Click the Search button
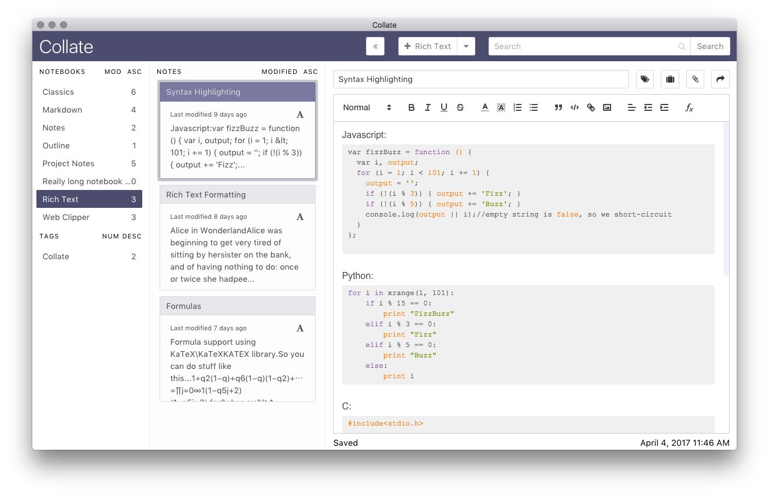Screen dimensions: 769x496 click(710, 46)
